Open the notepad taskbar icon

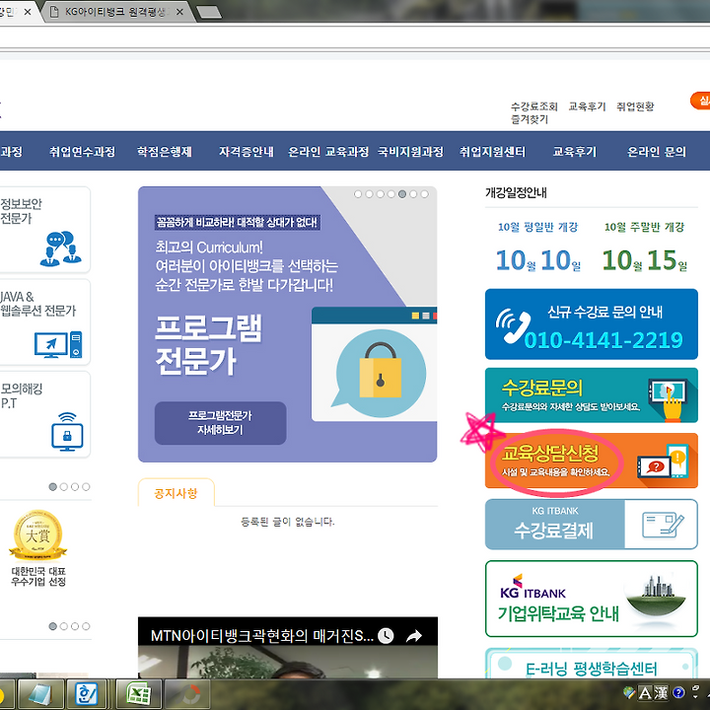point(41,694)
